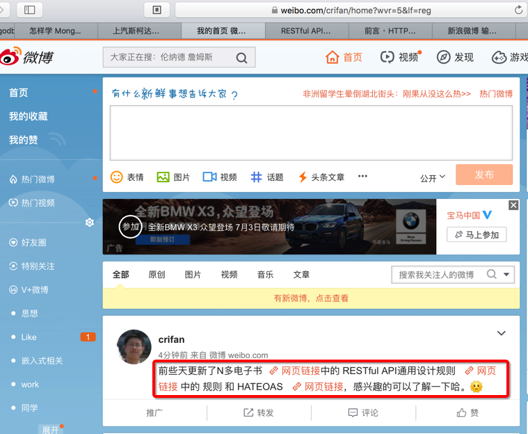
Task: Insert an emoji with 表情
Action: (127, 177)
